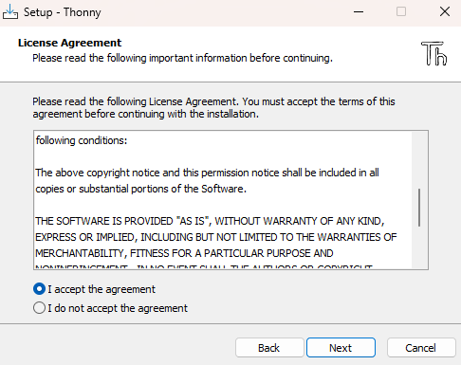Close the Setup - Thonny window
This screenshot has width=461, height=365.
[445, 12]
